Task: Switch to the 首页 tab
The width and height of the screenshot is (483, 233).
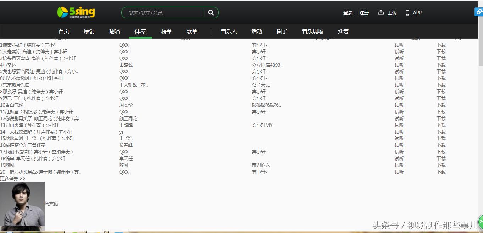Action: click(x=64, y=31)
